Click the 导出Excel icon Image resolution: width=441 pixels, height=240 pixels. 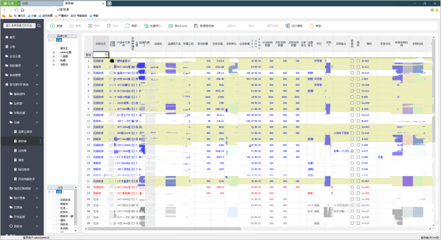pyautogui.click(x=170, y=26)
